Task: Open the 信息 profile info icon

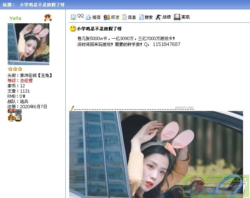Action: (124, 17)
